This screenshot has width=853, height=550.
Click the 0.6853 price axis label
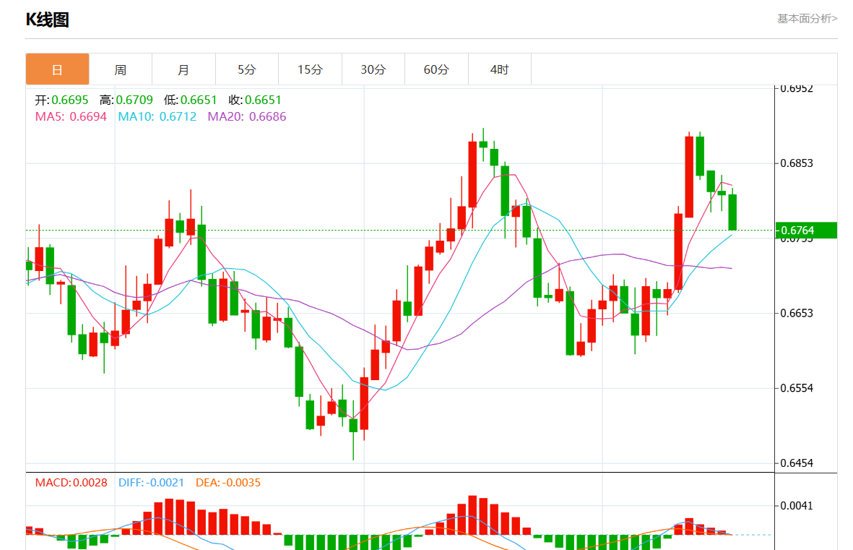coord(797,163)
